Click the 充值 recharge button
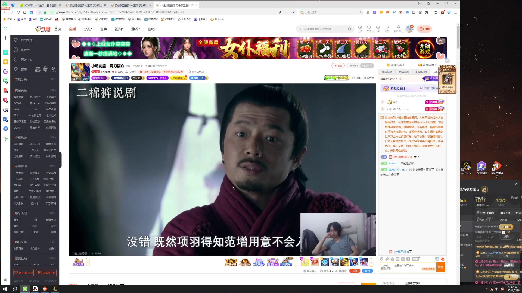 [355, 271]
